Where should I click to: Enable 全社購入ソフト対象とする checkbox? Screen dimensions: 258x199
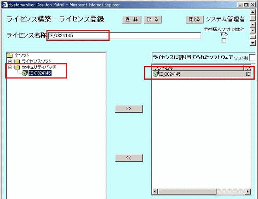tap(224, 40)
